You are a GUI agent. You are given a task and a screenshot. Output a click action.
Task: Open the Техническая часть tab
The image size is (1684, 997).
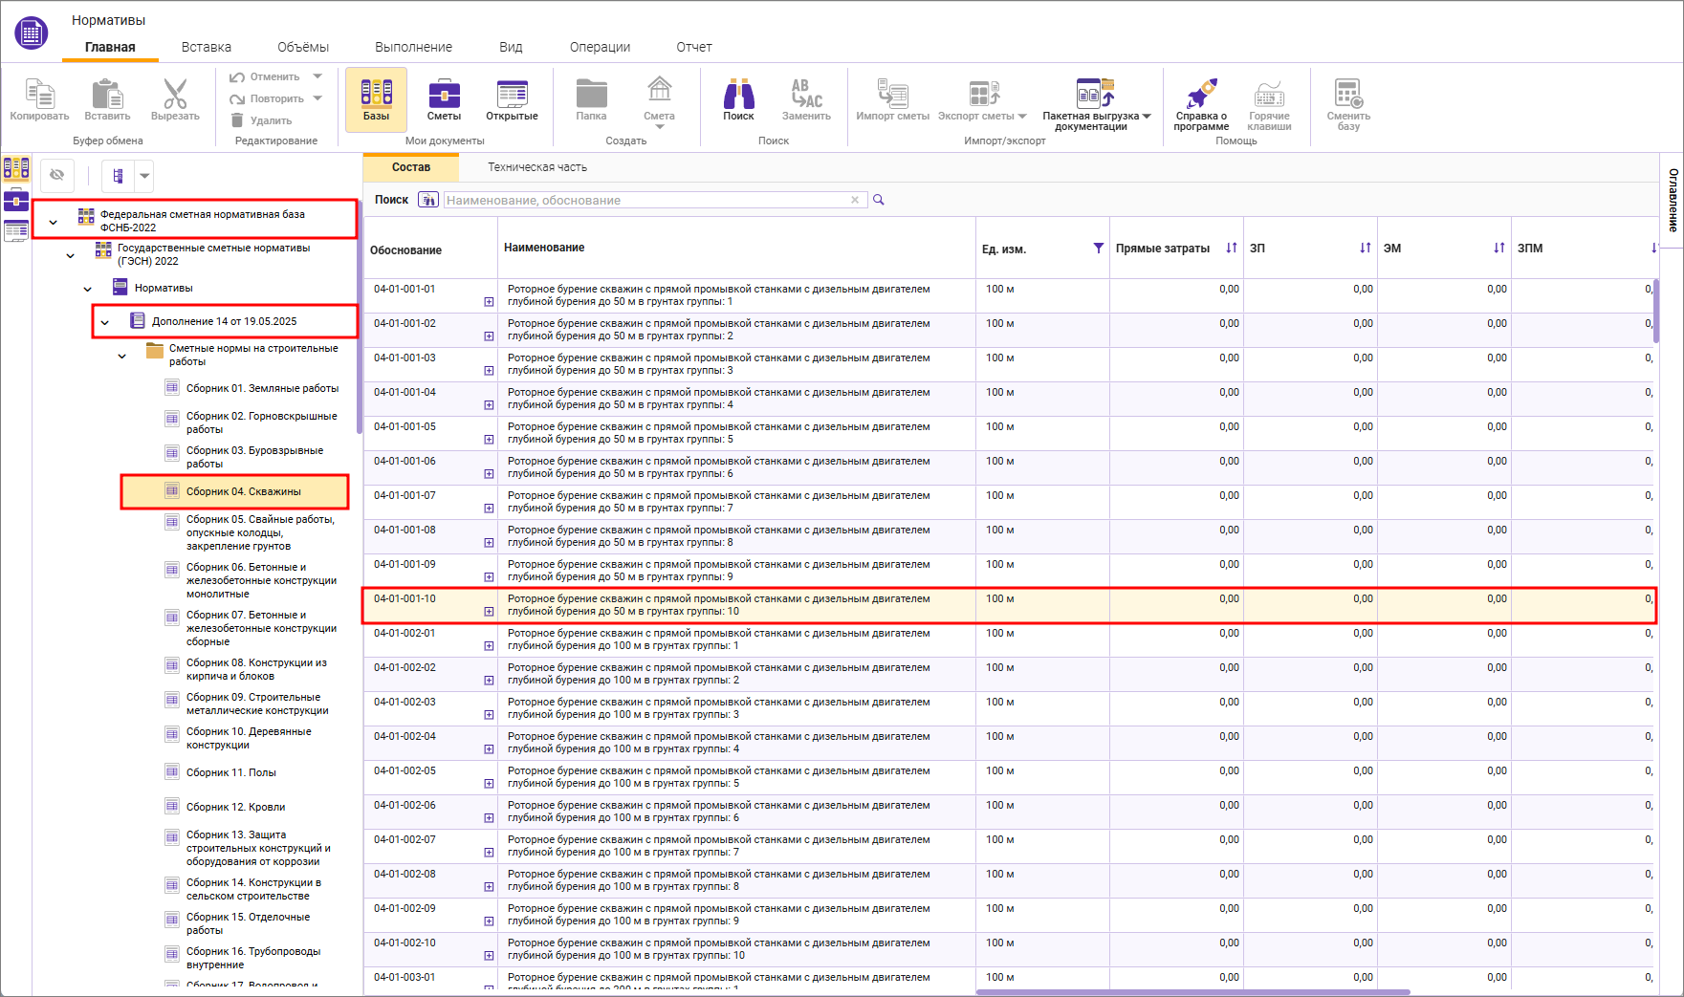536,167
